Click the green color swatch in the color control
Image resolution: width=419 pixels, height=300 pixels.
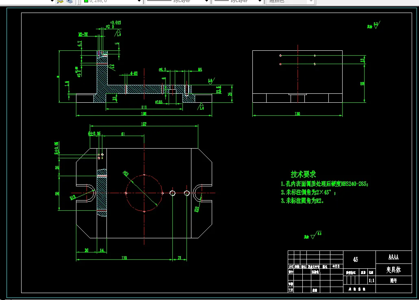tap(86, 1)
